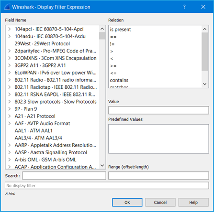The width and height of the screenshot is (214, 212).
Task: Choose the != relation
Action: click(x=112, y=44)
